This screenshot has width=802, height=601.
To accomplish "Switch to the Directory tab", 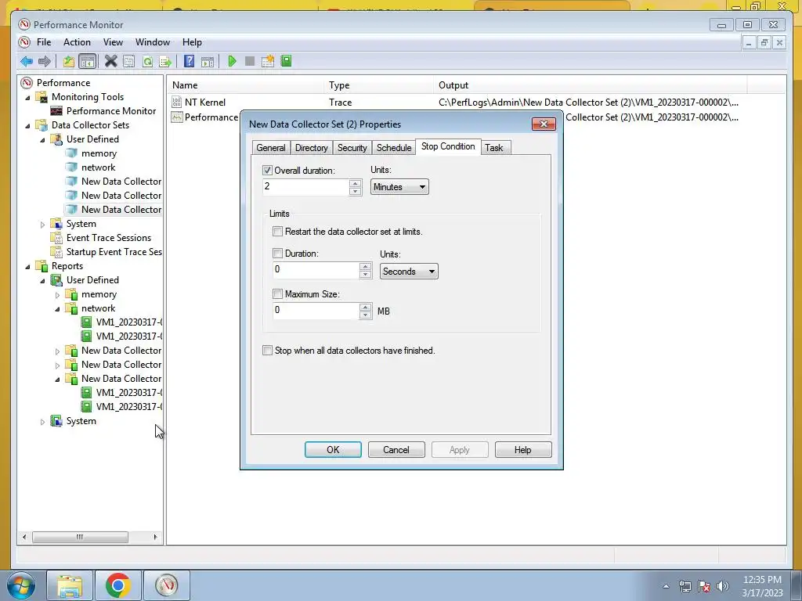I will pos(311,148).
